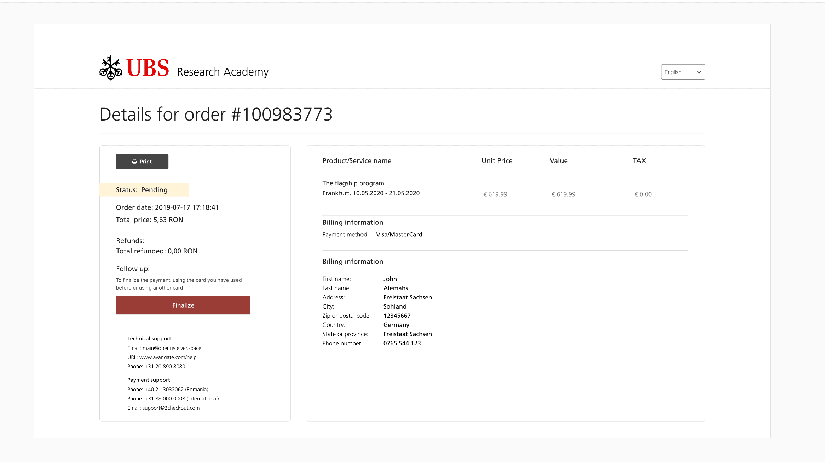The image size is (825, 462).
Task: Click the Research Academy header text
Action: [223, 72]
